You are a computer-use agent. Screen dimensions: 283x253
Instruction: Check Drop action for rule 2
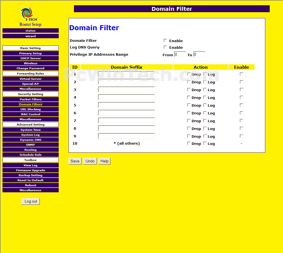[189, 82]
